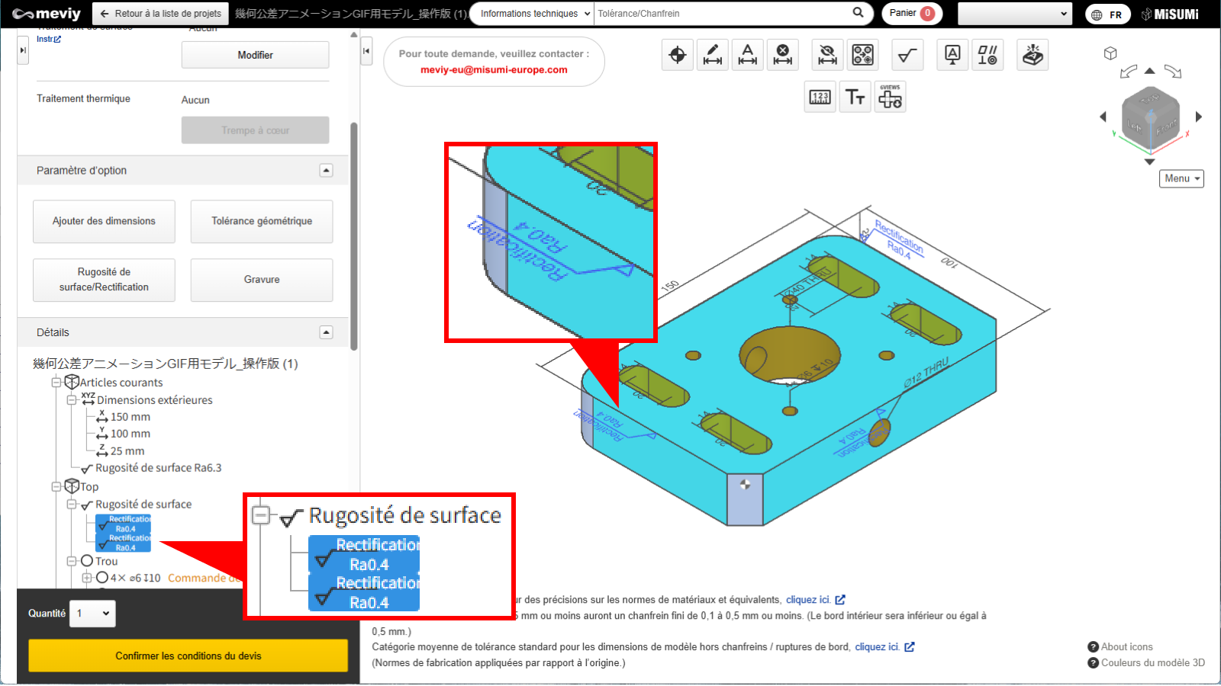Open the view cube Menu dropdown

click(1181, 178)
